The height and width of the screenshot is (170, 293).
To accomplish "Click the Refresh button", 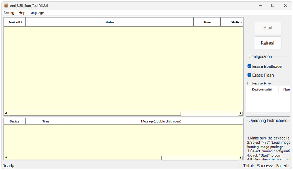I will click(x=268, y=43).
